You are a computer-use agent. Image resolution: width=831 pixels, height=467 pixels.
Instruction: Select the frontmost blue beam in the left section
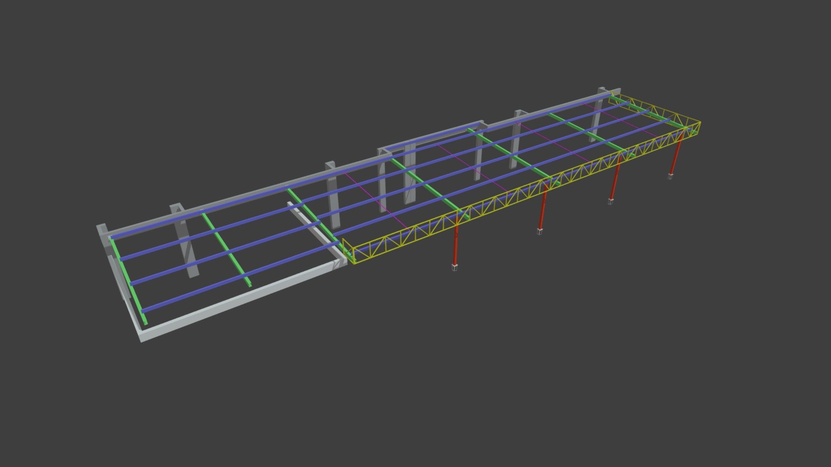(x=241, y=276)
